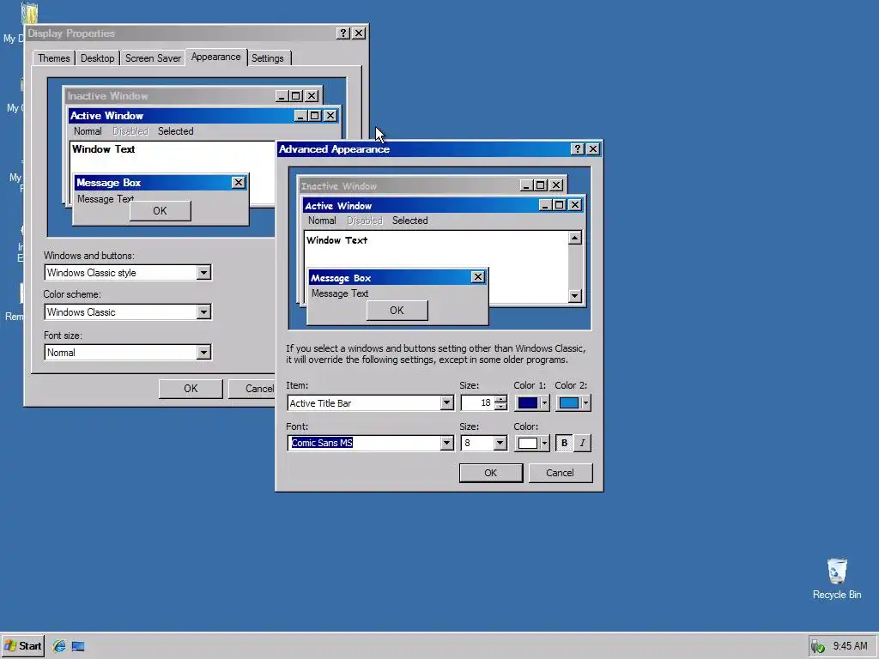Expand the font Color picker arrow
The width and height of the screenshot is (879, 659).
(x=544, y=444)
